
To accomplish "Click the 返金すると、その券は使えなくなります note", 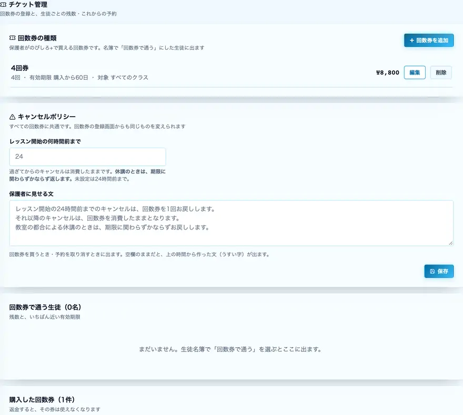I will [x=55, y=409].
